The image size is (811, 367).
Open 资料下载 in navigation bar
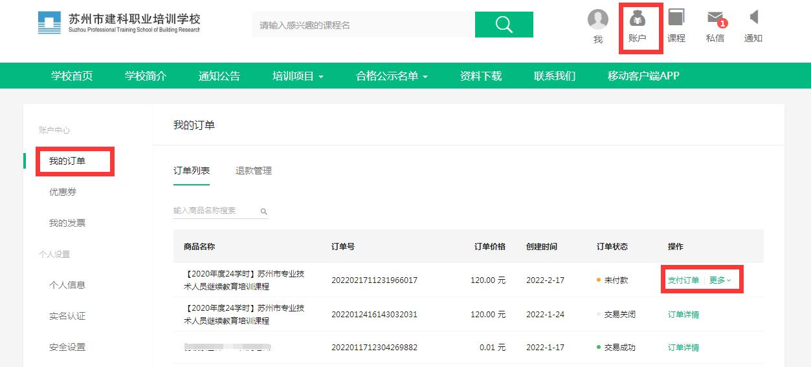click(x=480, y=76)
